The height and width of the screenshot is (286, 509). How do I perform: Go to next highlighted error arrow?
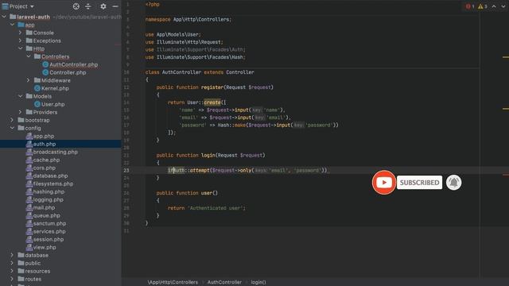pyautogui.click(x=503, y=6)
